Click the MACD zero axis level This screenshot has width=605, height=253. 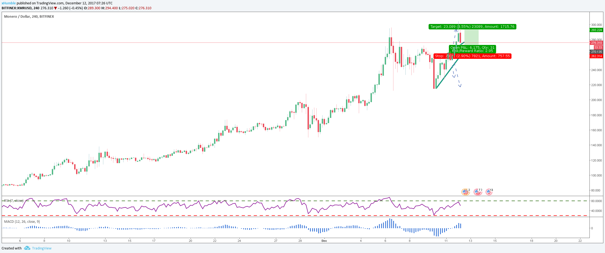(x=592, y=228)
